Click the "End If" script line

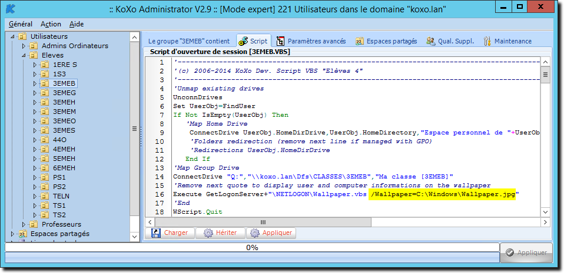tap(197, 159)
